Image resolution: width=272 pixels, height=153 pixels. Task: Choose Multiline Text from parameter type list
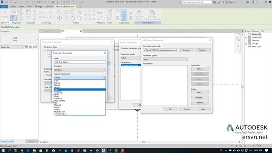[x=79, y=112]
